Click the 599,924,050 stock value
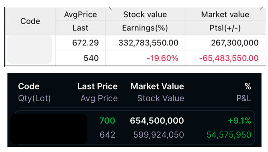Viewport: 268px width, 152px height. (x=158, y=135)
